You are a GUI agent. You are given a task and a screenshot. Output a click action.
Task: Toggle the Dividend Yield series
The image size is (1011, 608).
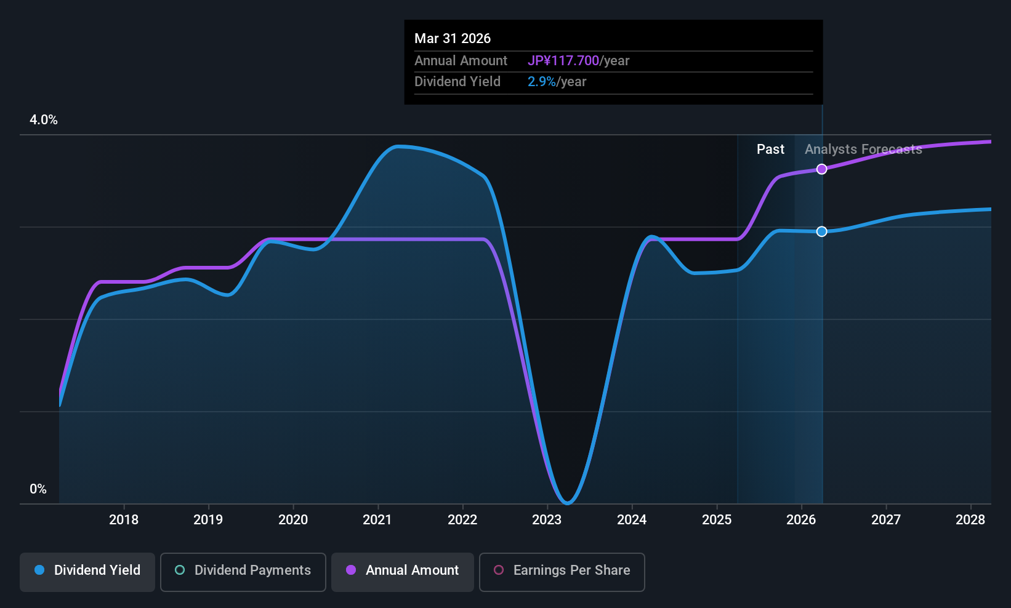click(87, 572)
